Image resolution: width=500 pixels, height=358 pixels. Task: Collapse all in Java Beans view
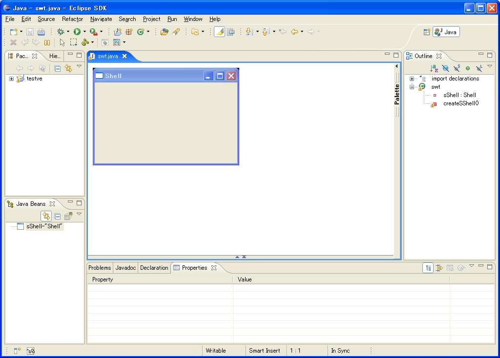click(58, 217)
